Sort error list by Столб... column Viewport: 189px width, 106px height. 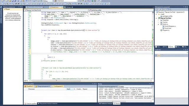(79, 89)
